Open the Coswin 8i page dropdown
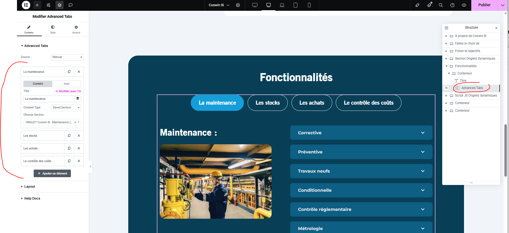The width and height of the screenshot is (509, 233). pos(219,5)
